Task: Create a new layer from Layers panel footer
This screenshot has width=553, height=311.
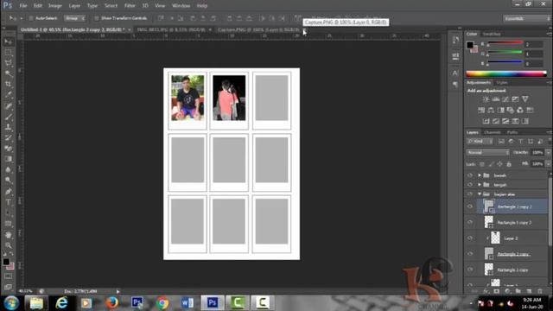Action: pos(529,291)
